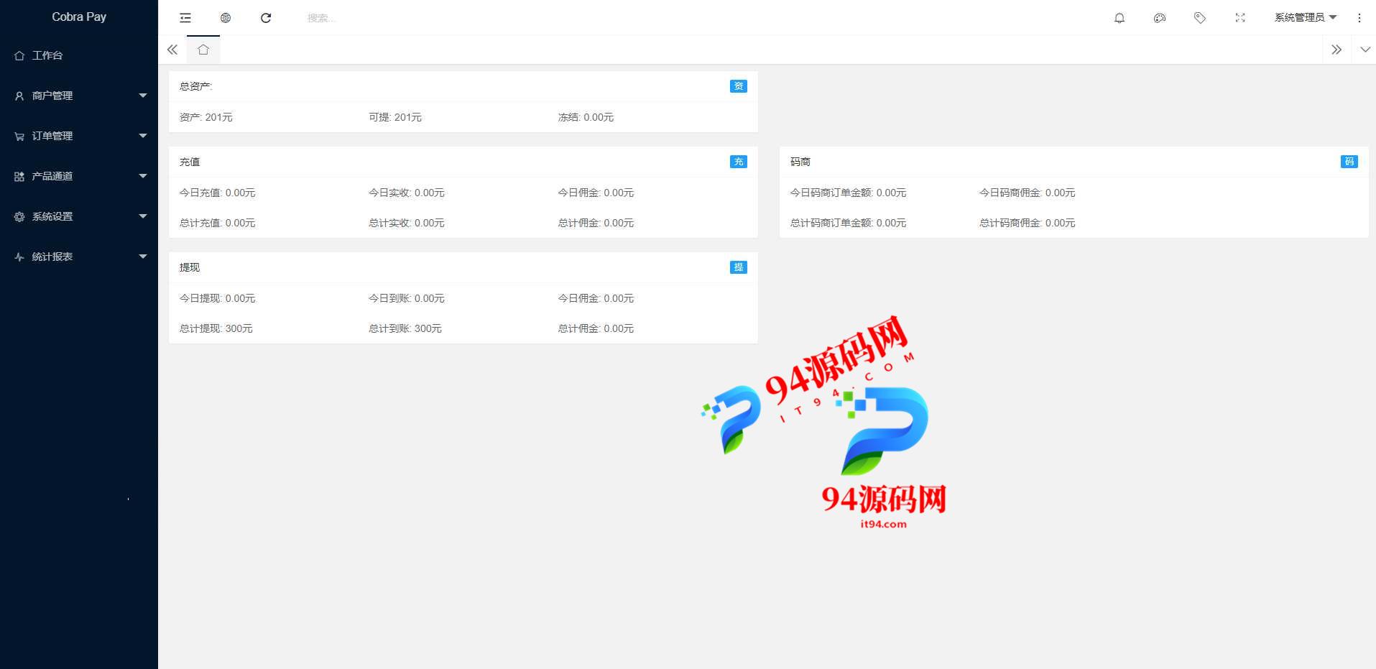Click the gear icon next to 系统设置
The height and width of the screenshot is (669, 1376).
[19, 216]
